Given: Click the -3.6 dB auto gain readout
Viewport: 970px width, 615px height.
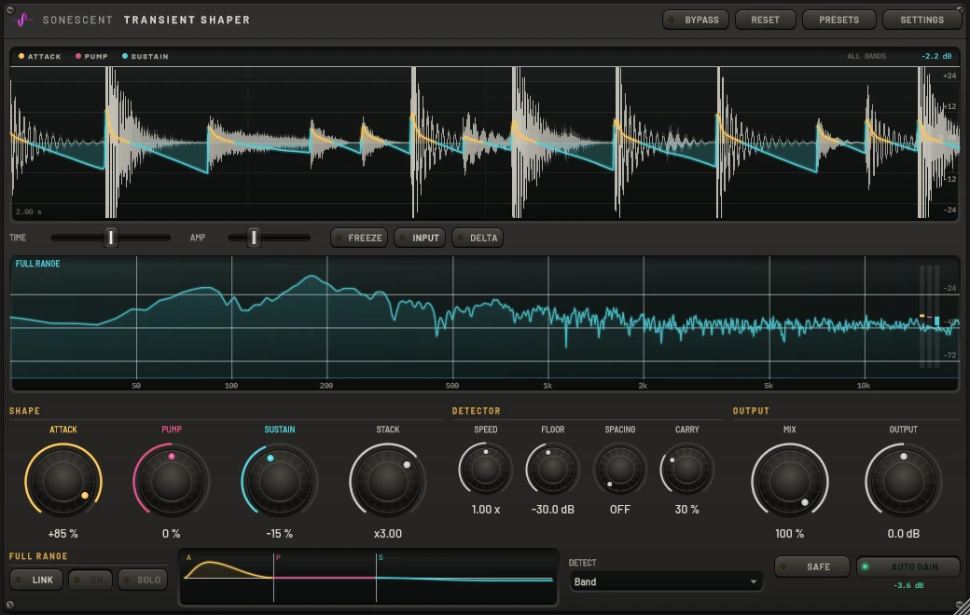Looking at the screenshot, I should click(x=908, y=585).
